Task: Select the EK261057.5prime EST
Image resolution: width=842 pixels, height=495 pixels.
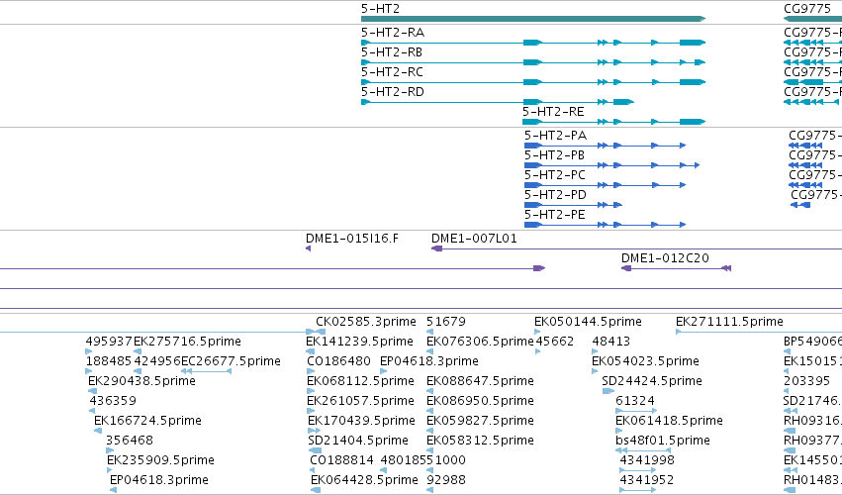Action: click(310, 411)
